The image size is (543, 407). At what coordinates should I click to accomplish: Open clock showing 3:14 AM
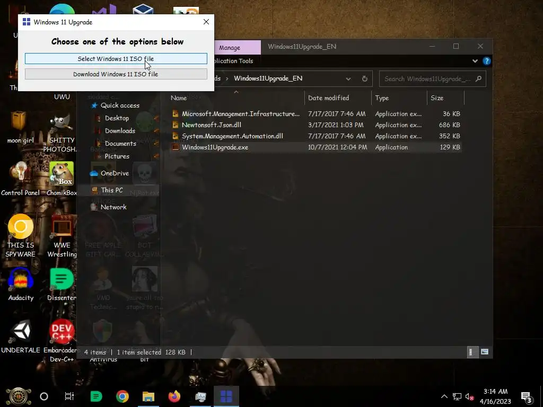pyautogui.click(x=496, y=396)
